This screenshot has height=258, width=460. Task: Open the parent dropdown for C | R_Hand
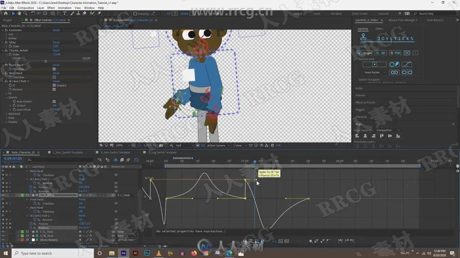127,195
